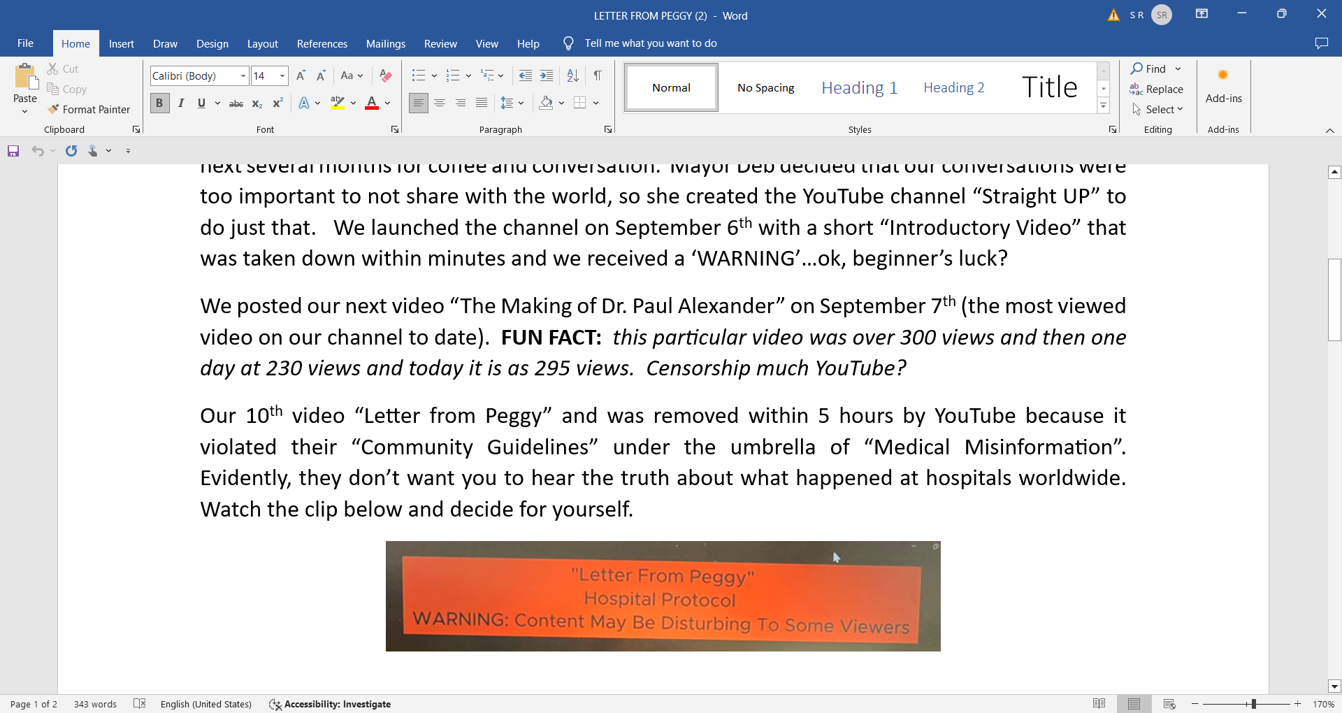The width and height of the screenshot is (1342, 713).
Task: Open the References ribbon tab
Action: click(x=322, y=43)
